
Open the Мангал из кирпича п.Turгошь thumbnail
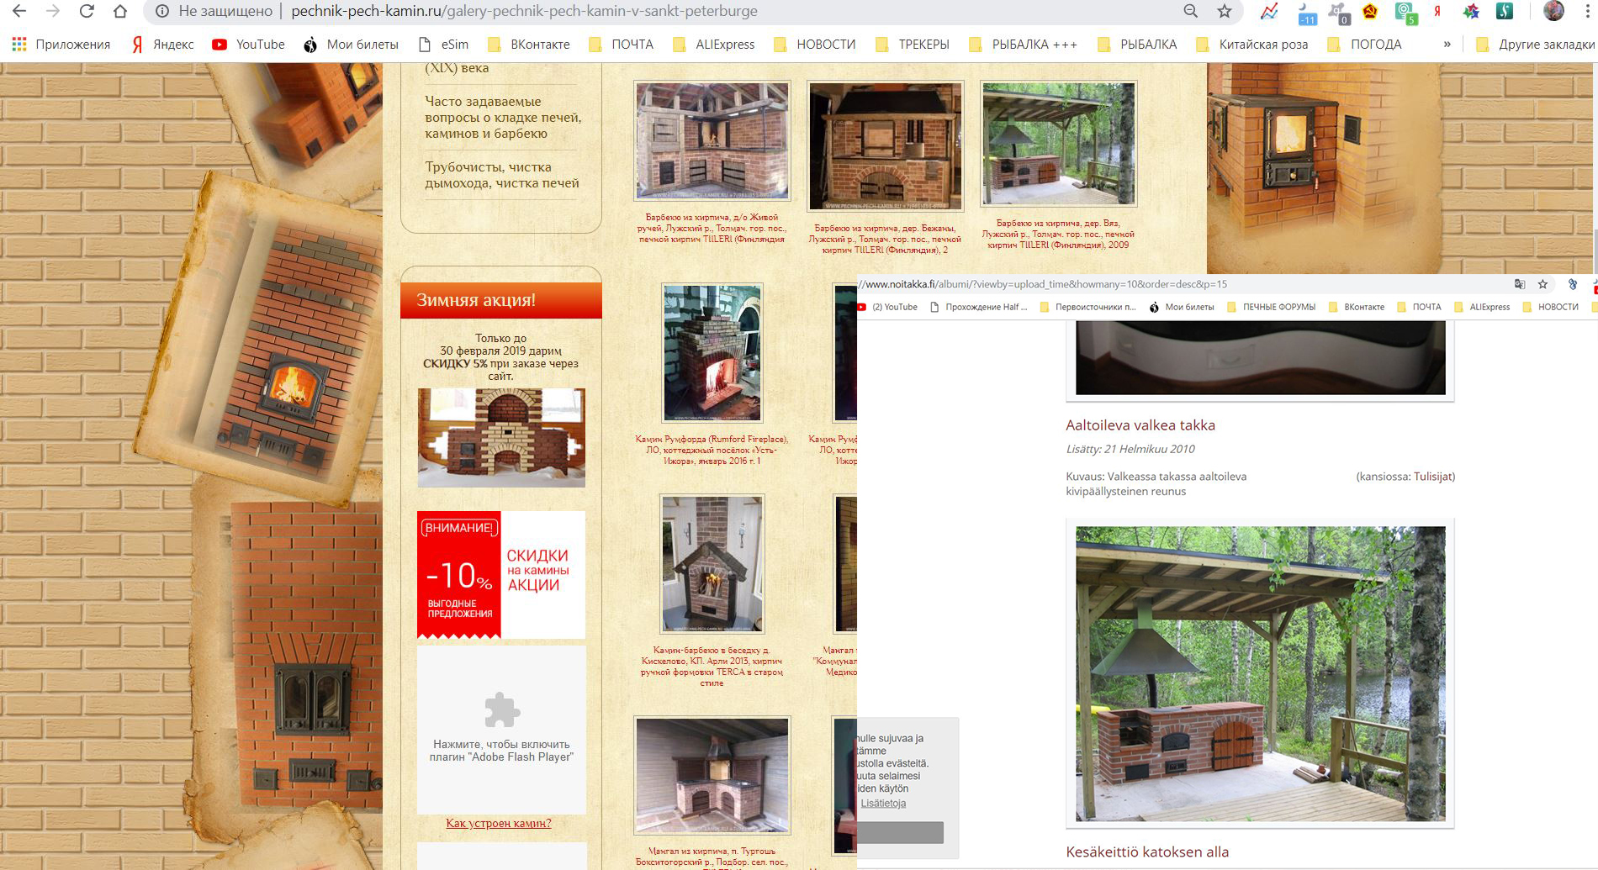(x=712, y=775)
